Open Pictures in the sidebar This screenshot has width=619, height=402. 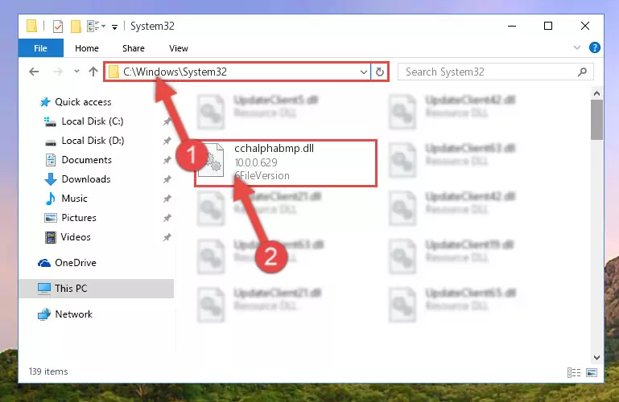tap(79, 218)
